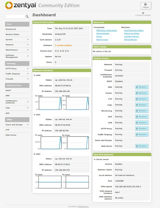
Task: Expand HTTP Proxy menu arrow
Action: click(x=28, y=69)
